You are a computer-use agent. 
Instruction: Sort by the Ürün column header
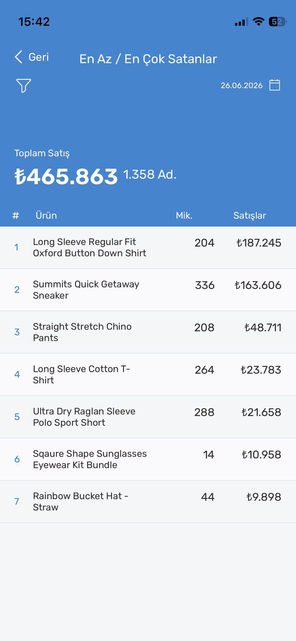[x=46, y=215]
